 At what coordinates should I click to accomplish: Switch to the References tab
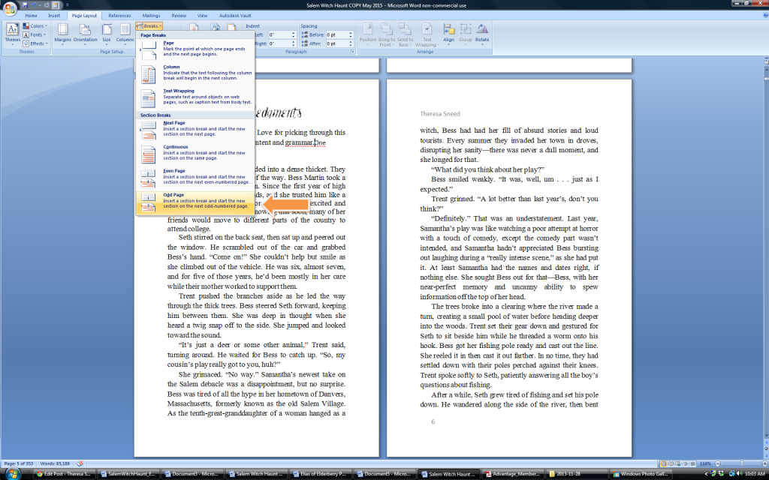click(x=119, y=16)
